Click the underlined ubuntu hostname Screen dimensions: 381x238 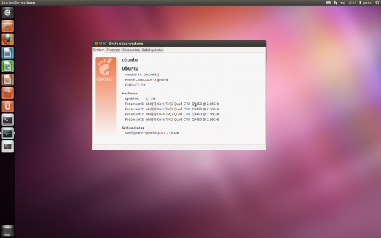130,60
